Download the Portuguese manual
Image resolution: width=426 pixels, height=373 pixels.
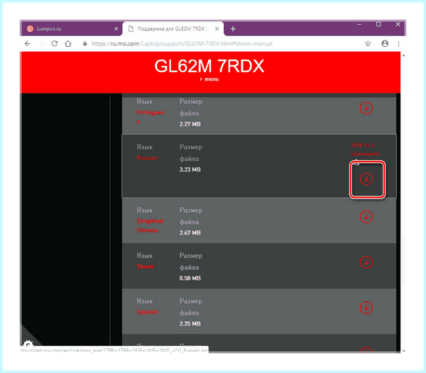[x=366, y=108]
